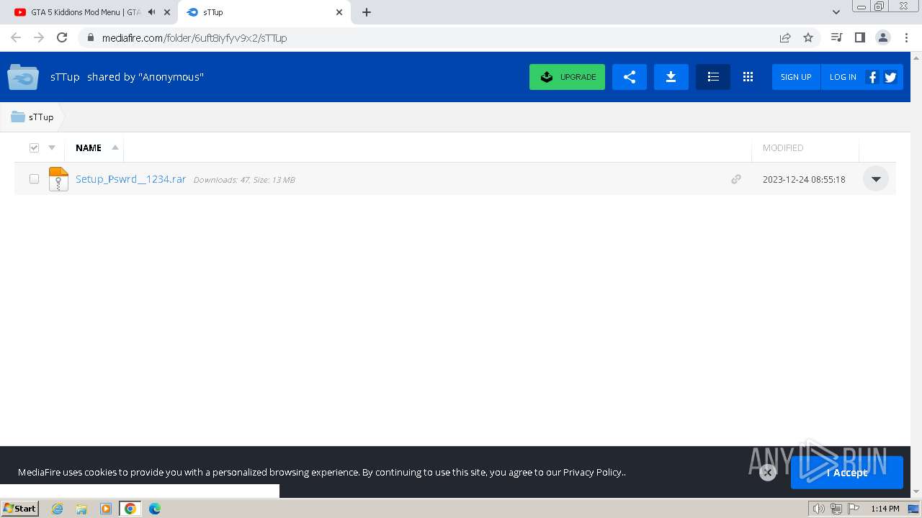Click Chrome icon in taskbar
The width and height of the screenshot is (922, 518).
pyautogui.click(x=130, y=509)
